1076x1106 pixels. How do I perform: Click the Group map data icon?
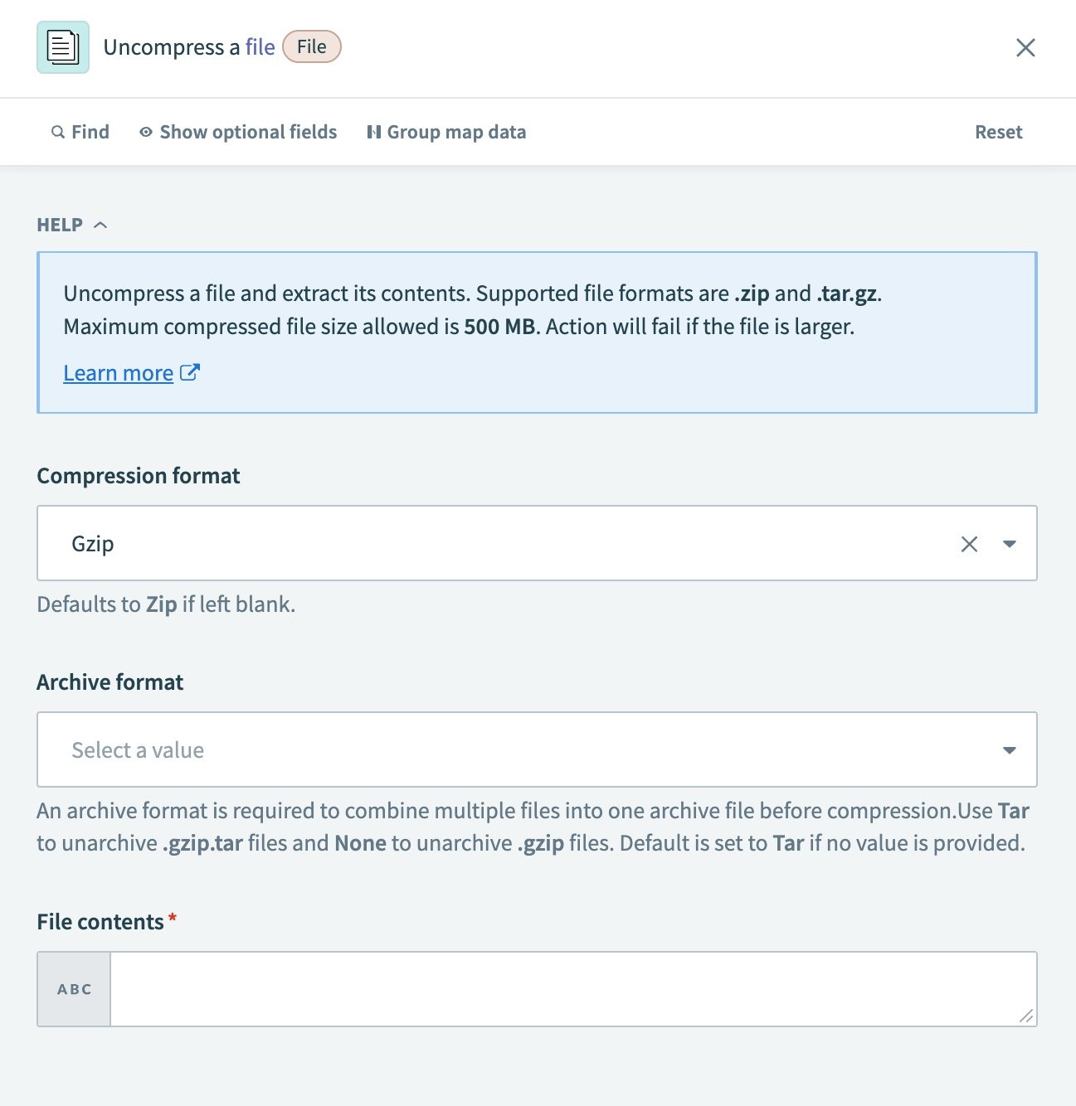click(x=374, y=133)
